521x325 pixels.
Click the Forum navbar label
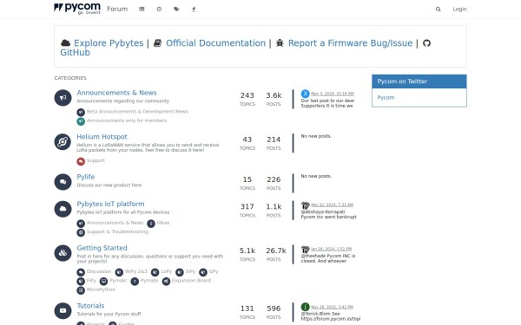point(117,9)
